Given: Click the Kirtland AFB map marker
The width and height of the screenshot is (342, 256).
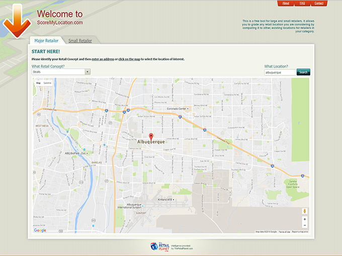Looking at the screenshot, I should [x=174, y=200].
